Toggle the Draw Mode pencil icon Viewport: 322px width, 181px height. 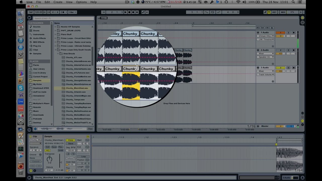(x=265, y=12)
